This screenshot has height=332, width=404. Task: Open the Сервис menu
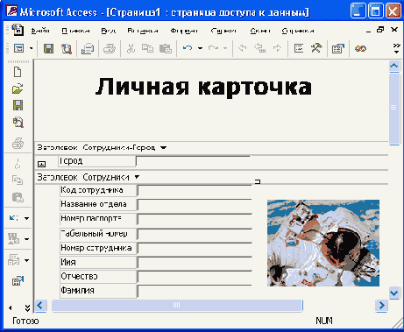coord(223,31)
